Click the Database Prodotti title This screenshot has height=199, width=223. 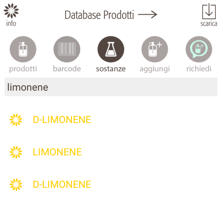(99, 15)
